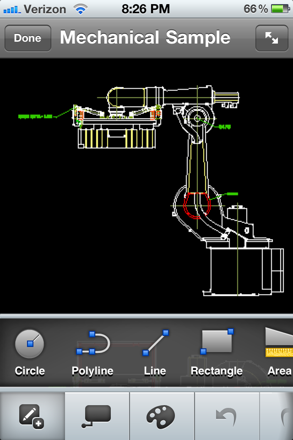Tap the Circle label text
The width and height of the screenshot is (293, 440).
coord(30,371)
